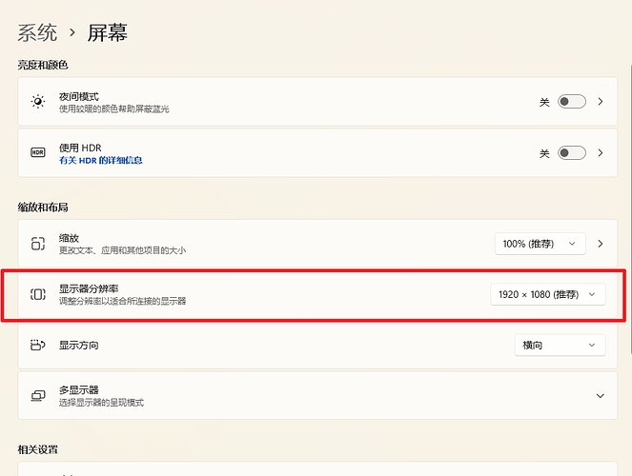The image size is (632, 476).
Task: Click the 显示器分辨率 resolution icon
Action: [x=37, y=294]
